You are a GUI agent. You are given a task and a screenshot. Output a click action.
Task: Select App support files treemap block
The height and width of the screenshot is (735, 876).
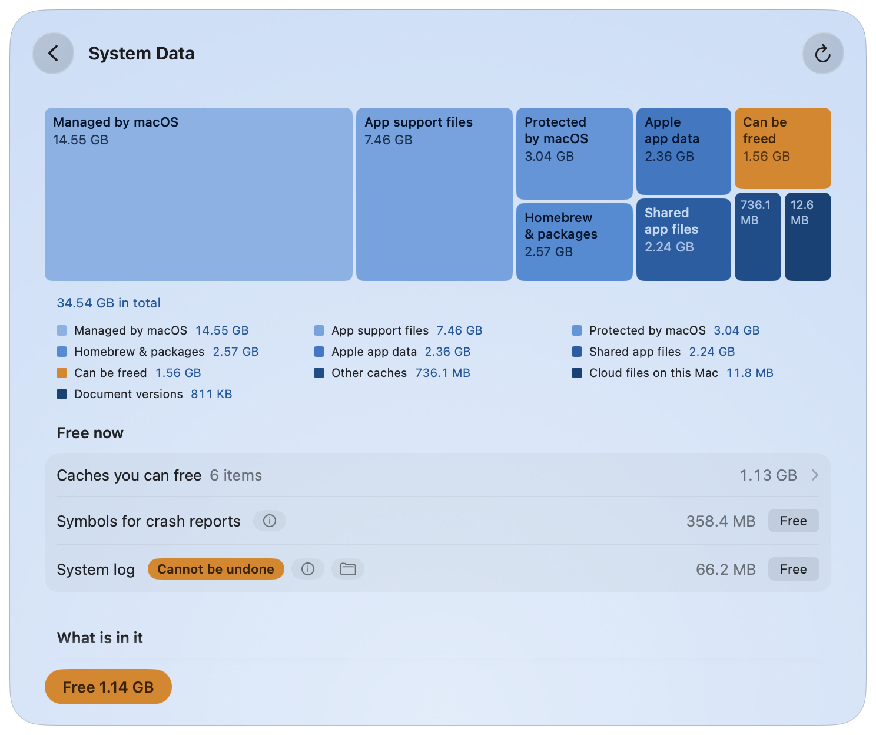tap(434, 194)
